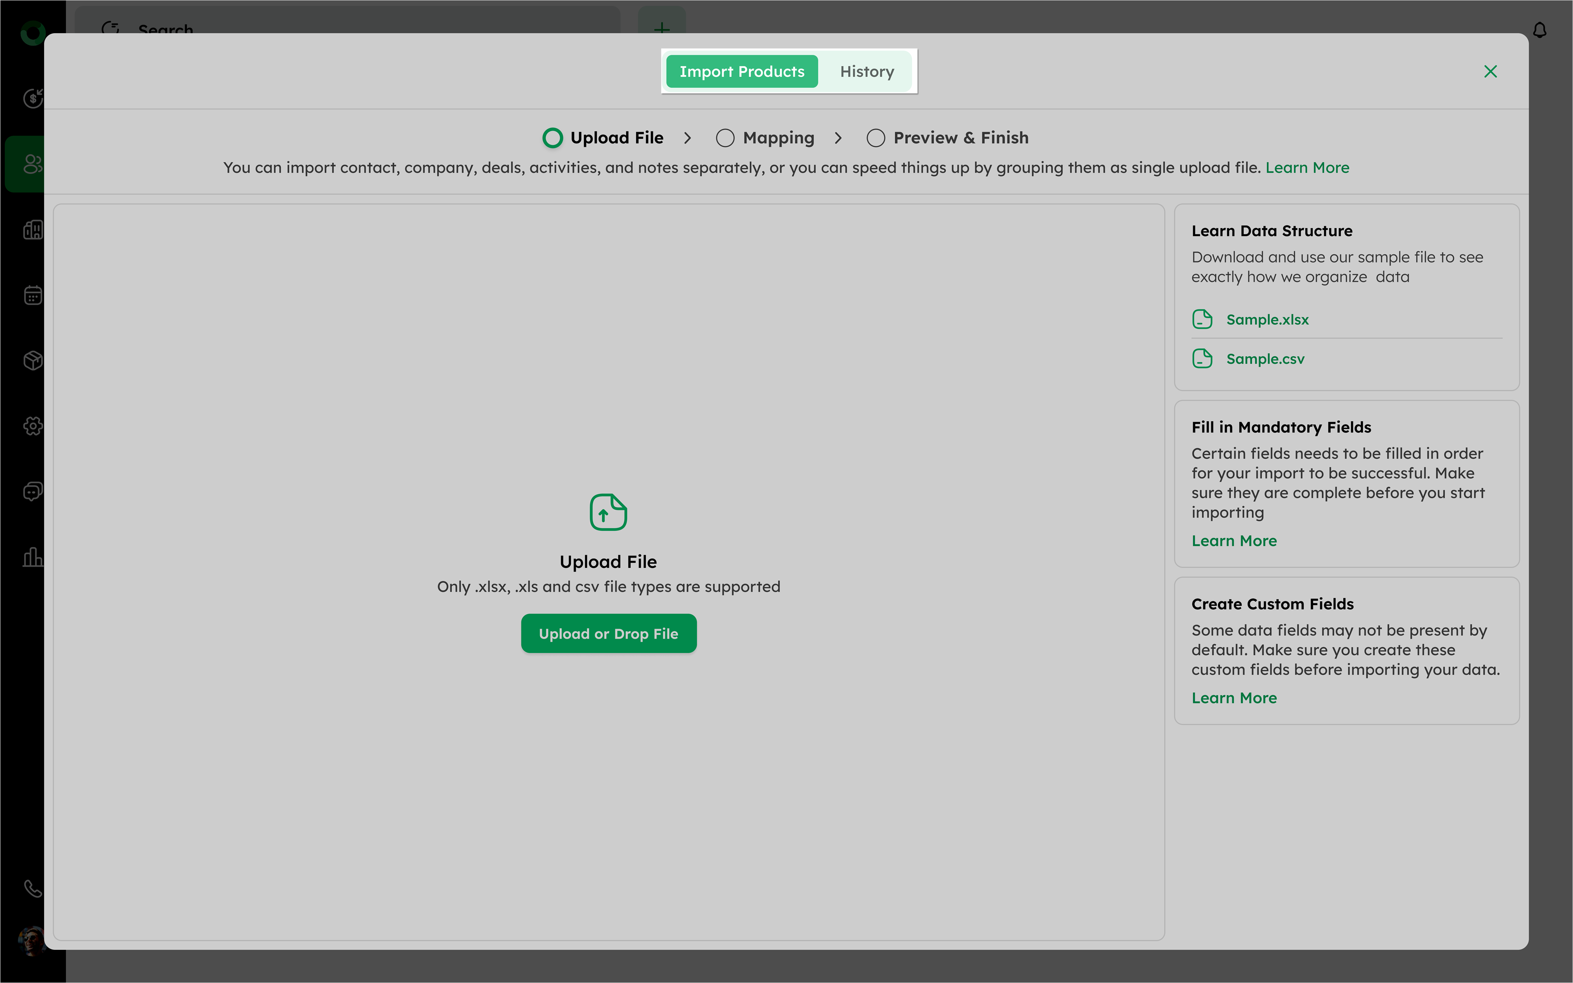Switch to the History tab
The image size is (1573, 983).
click(866, 72)
